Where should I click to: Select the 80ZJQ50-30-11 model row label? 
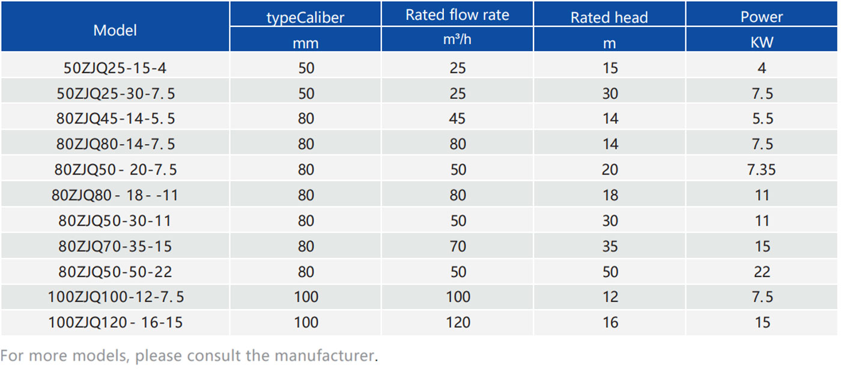pos(115,221)
